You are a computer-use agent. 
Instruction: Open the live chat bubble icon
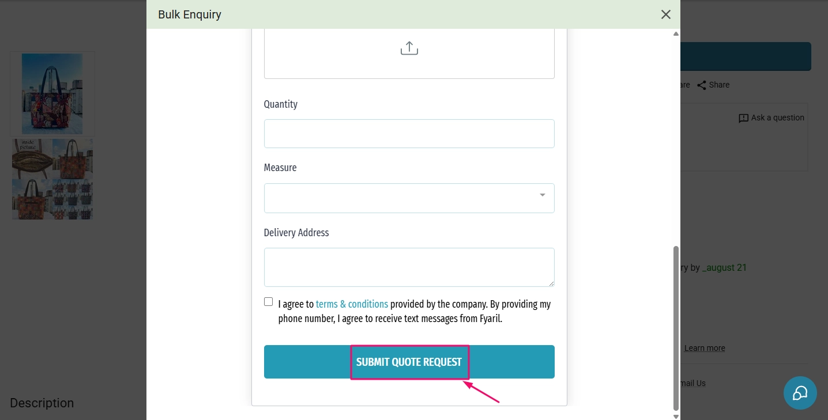point(800,392)
